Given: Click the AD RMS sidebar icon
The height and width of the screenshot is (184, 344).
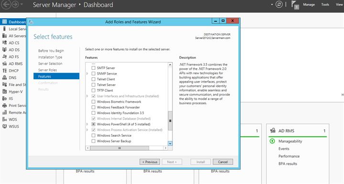Looking at the screenshot, I should click(4, 64).
